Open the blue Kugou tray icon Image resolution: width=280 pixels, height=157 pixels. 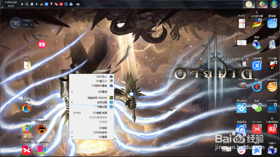pos(46,4)
